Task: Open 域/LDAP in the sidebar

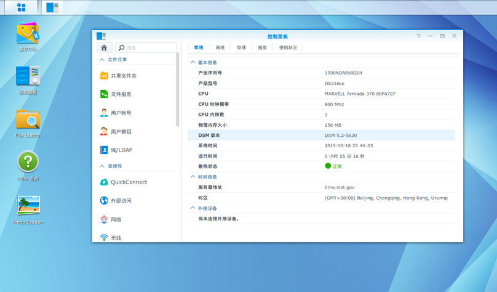Action: pos(121,150)
